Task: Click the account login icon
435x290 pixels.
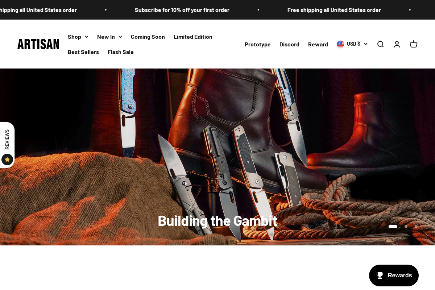Action: coord(397,44)
